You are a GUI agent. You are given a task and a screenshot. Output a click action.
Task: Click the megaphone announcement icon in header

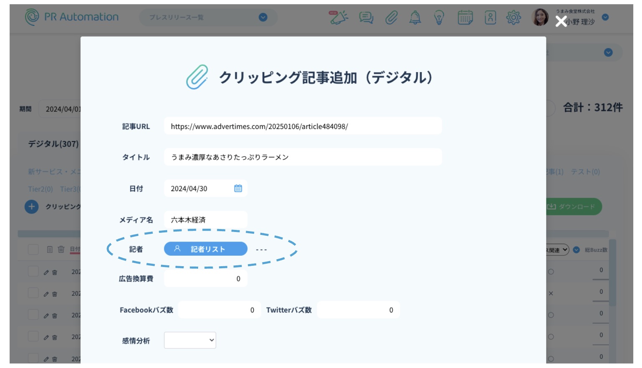338,17
